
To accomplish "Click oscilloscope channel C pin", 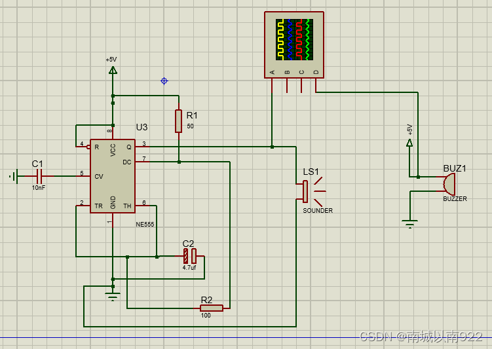I will (x=301, y=86).
